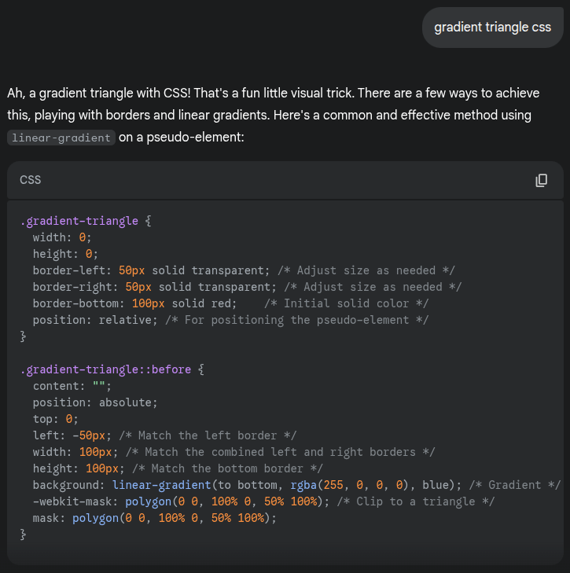
Task: Click the content: "" declaration
Action: pyautogui.click(x=72, y=386)
